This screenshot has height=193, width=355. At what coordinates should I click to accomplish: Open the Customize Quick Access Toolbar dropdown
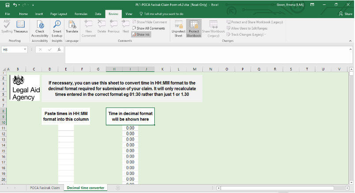(33, 5)
